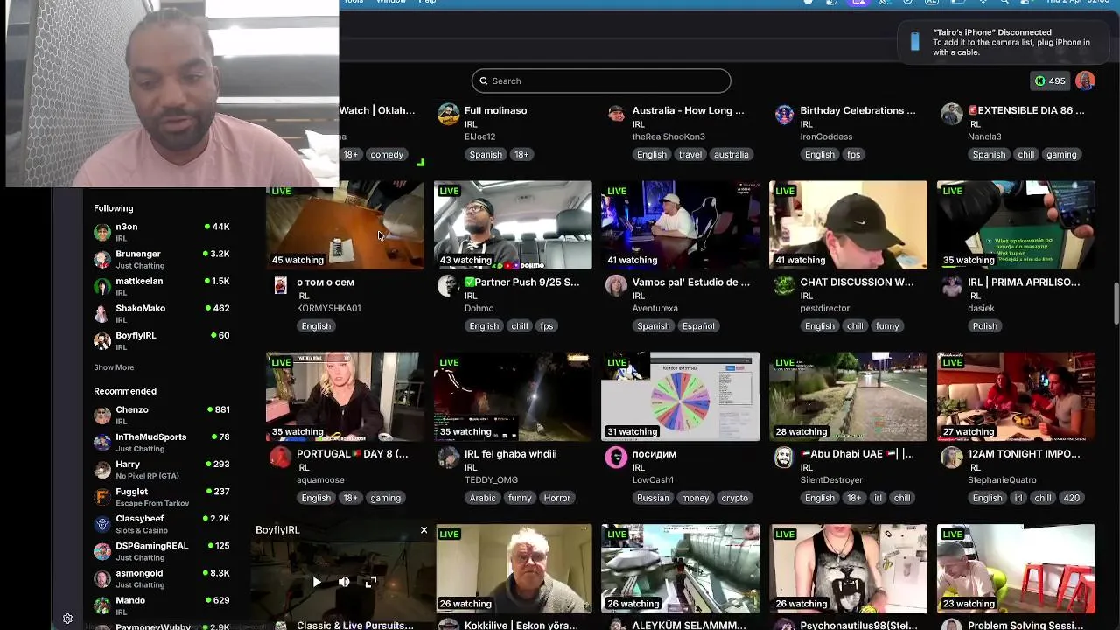Filter by the comedy tag

pyautogui.click(x=387, y=154)
